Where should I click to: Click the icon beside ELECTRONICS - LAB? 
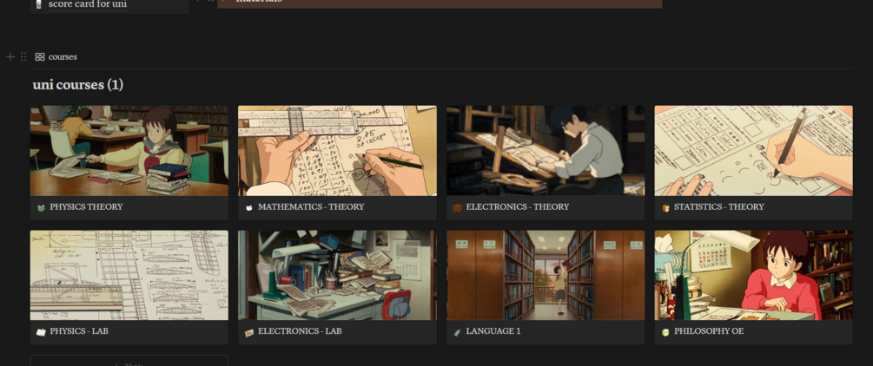click(x=249, y=332)
